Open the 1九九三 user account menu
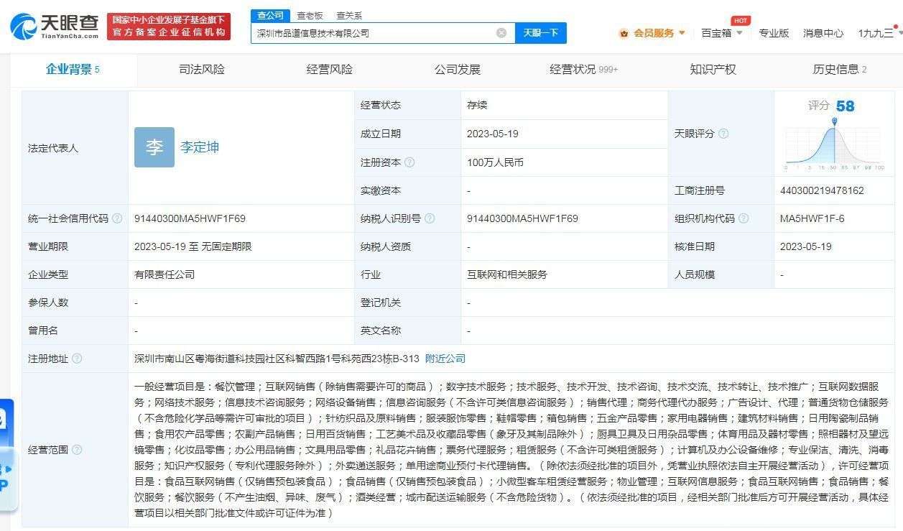The width and height of the screenshot is (903, 531). coord(879,33)
